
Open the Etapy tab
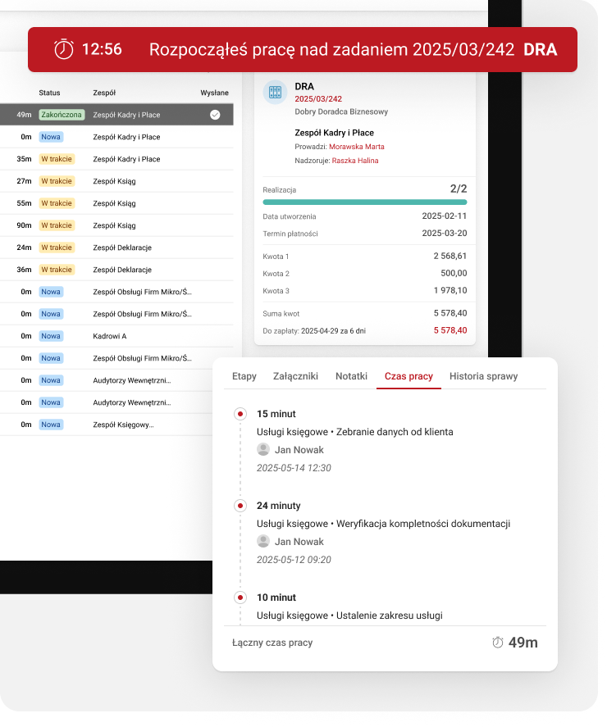point(244,376)
